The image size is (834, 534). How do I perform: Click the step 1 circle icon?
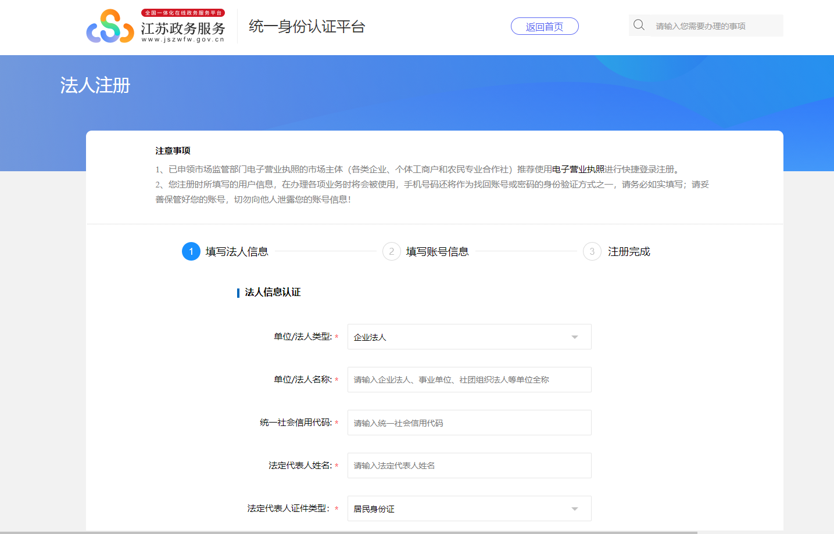(x=191, y=251)
